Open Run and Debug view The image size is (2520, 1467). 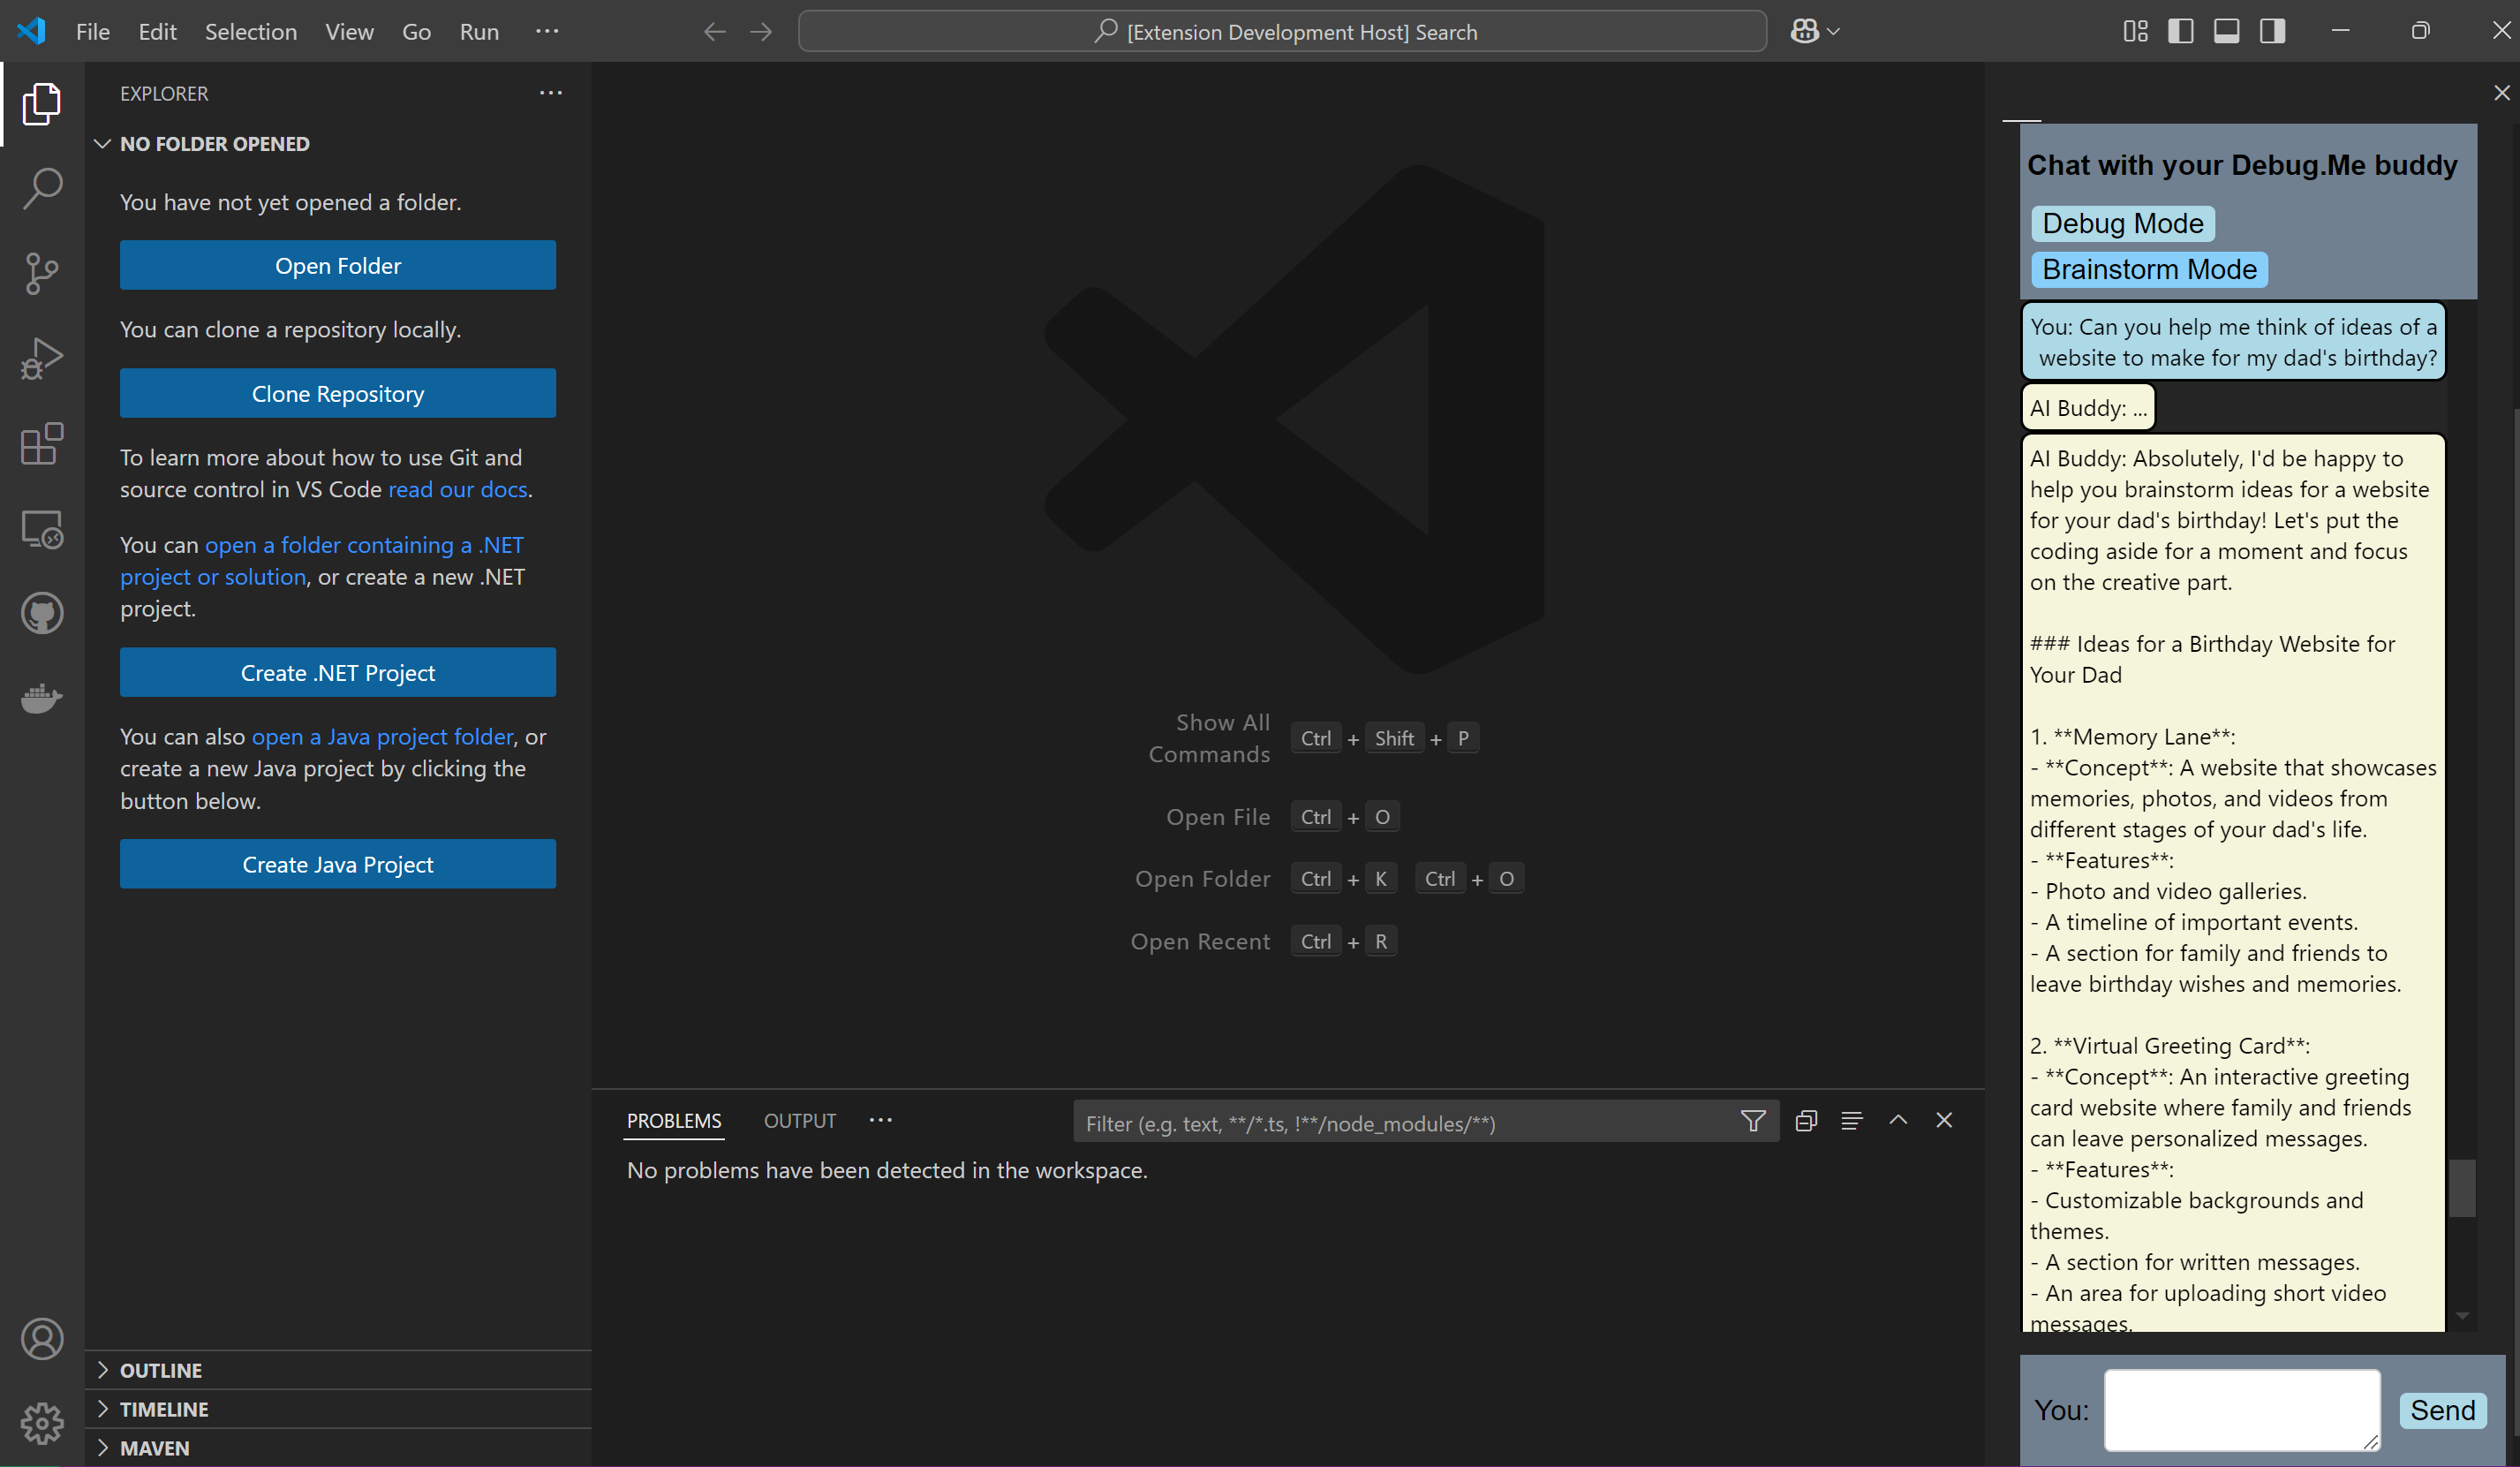[x=42, y=358]
